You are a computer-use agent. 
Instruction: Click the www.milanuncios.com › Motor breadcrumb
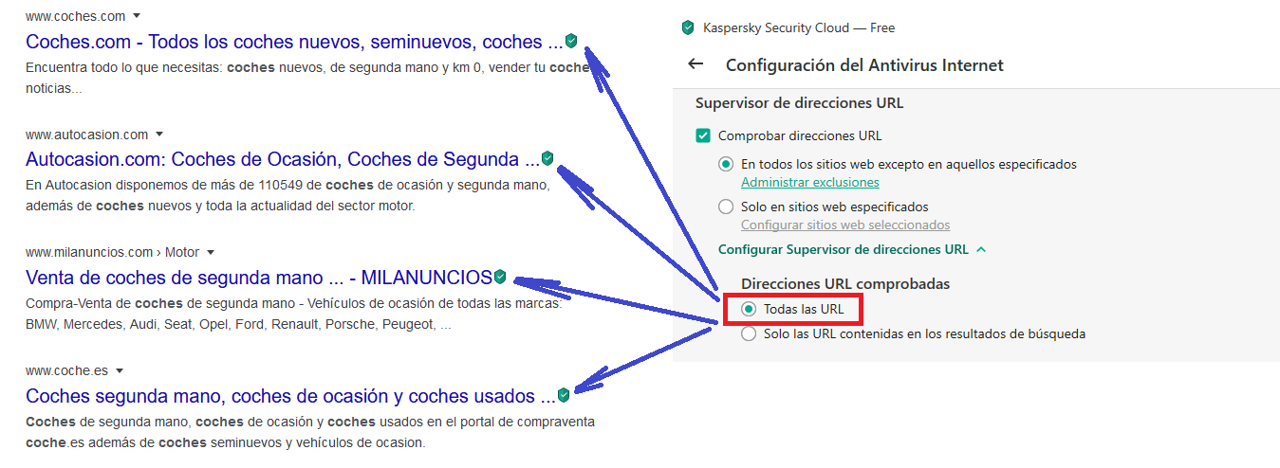pos(113,252)
